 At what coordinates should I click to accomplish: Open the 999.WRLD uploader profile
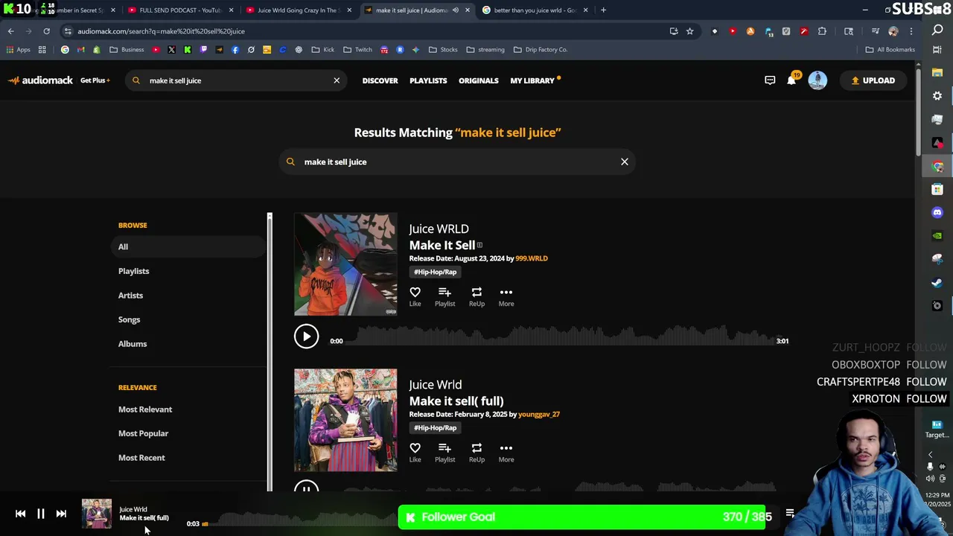(531, 258)
